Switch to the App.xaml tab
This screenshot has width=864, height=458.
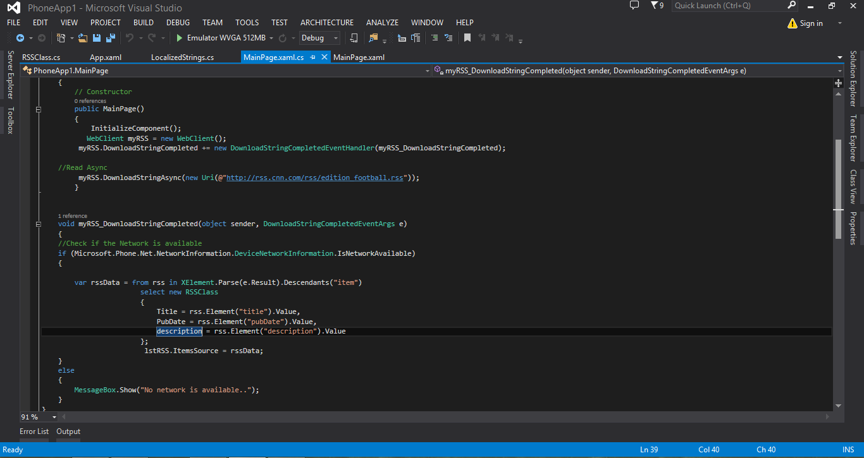[106, 57]
